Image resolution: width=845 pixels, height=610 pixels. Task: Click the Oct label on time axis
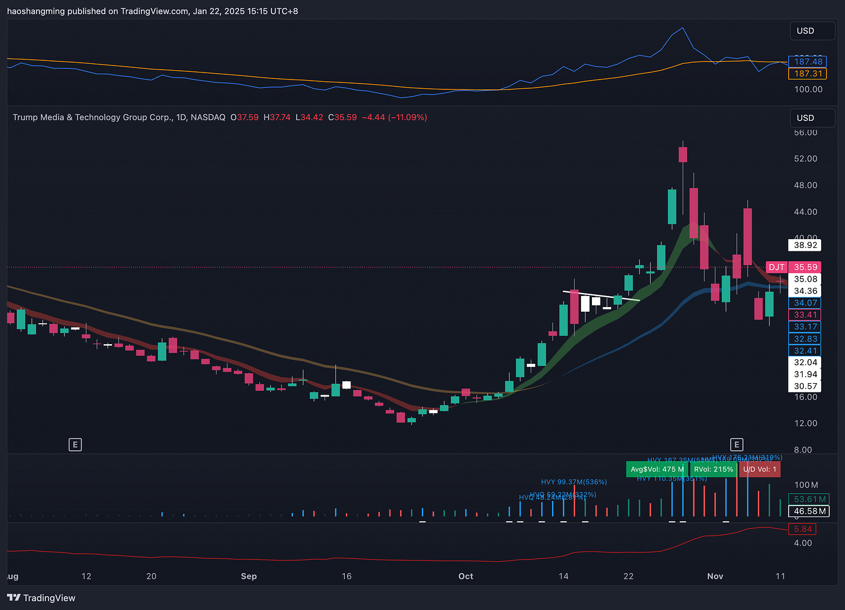pyautogui.click(x=465, y=576)
